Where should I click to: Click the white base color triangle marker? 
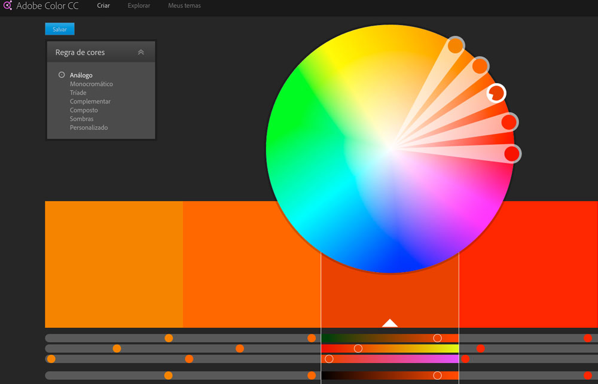[x=390, y=324]
